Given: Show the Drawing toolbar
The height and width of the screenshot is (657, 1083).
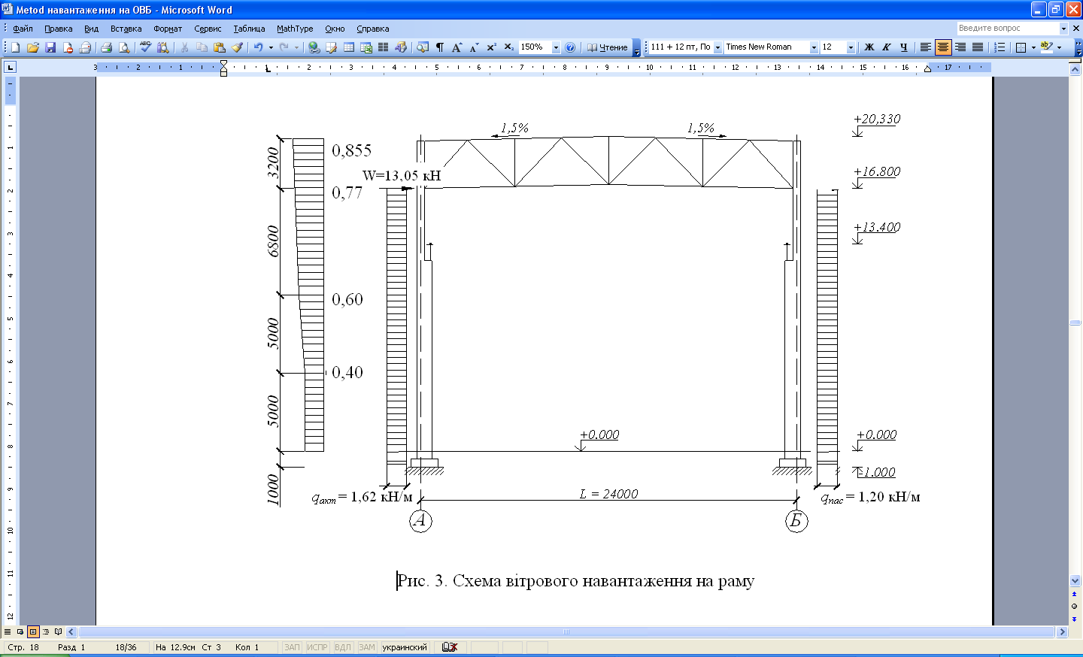Looking at the screenshot, I should (x=401, y=47).
